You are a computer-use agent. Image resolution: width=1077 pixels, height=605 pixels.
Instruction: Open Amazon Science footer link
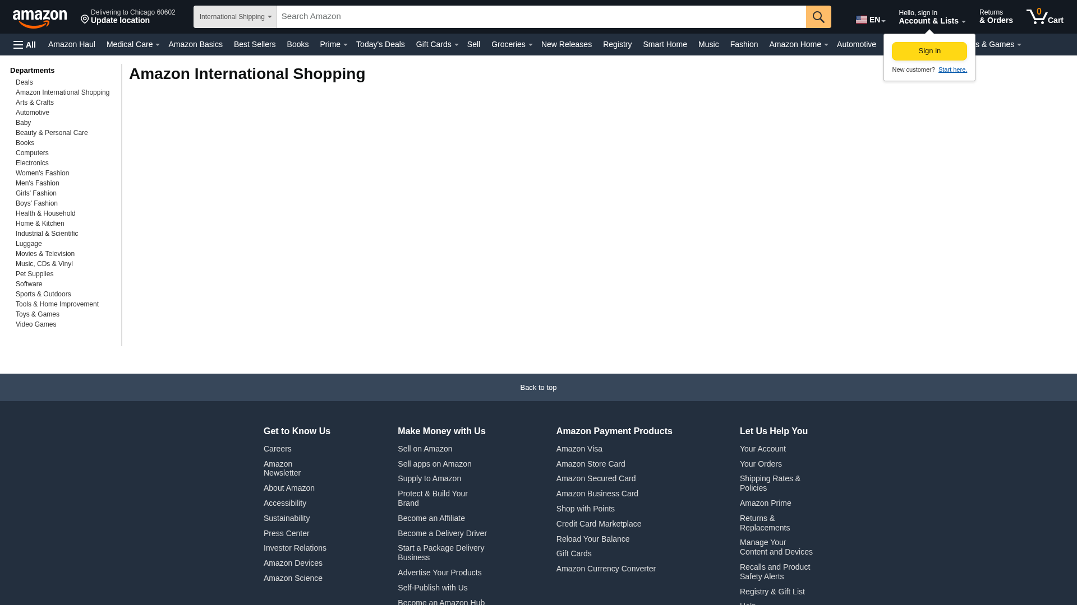(x=293, y=578)
